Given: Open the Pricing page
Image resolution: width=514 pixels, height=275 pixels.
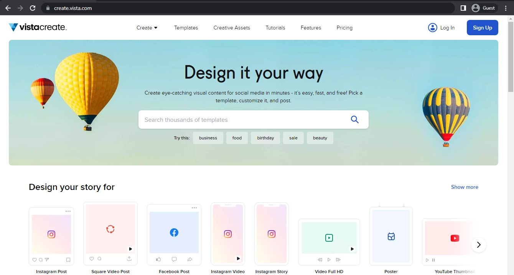Looking at the screenshot, I should [344, 28].
